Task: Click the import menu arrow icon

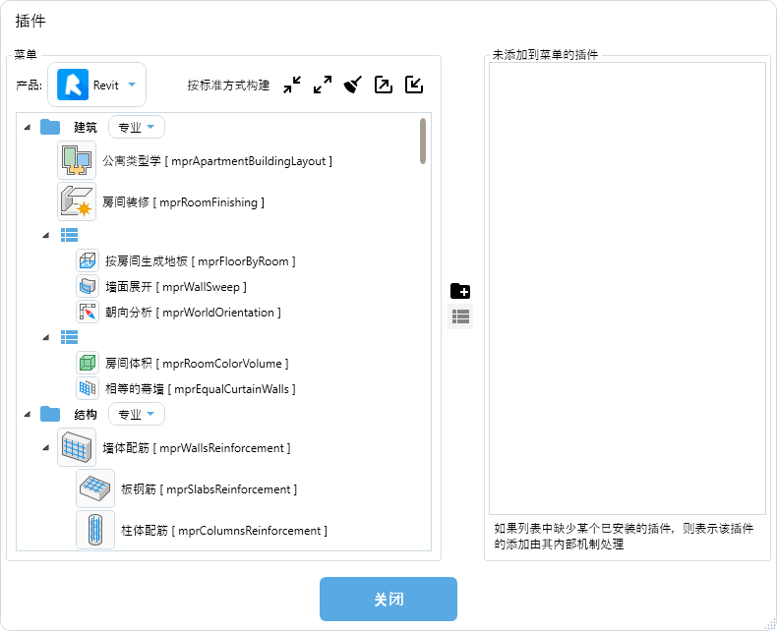Action: tap(414, 86)
